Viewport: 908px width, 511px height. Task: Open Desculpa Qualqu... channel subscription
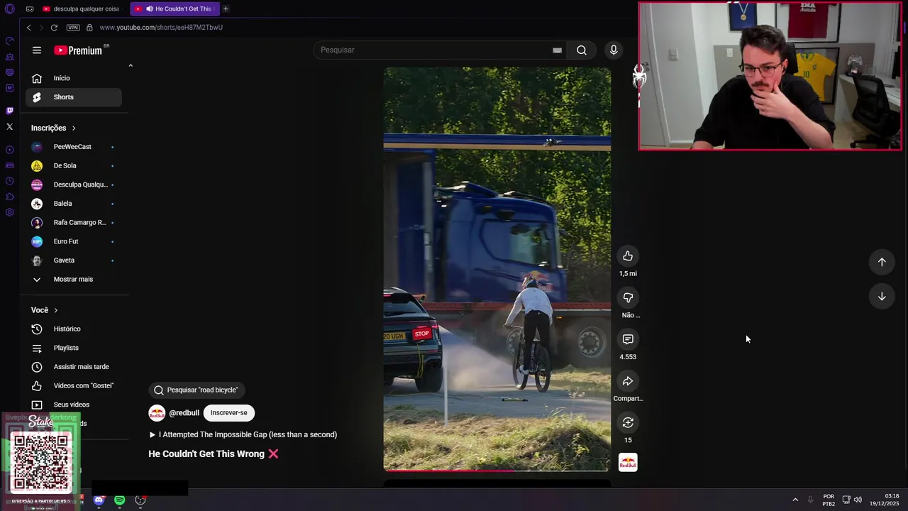coord(74,185)
